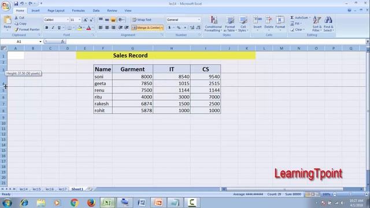Click the Shrink Font icon
This screenshot has width=370, height=208.
[91, 20]
